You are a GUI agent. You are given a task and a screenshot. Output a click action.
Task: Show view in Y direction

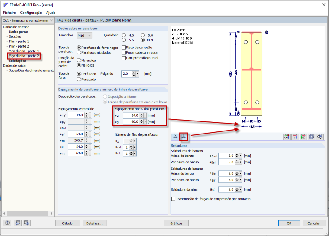295,137
